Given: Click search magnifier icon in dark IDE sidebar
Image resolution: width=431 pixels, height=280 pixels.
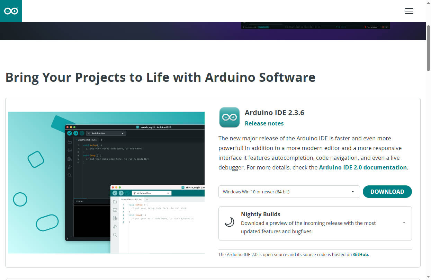Looking at the screenshot, I should 70,175.
